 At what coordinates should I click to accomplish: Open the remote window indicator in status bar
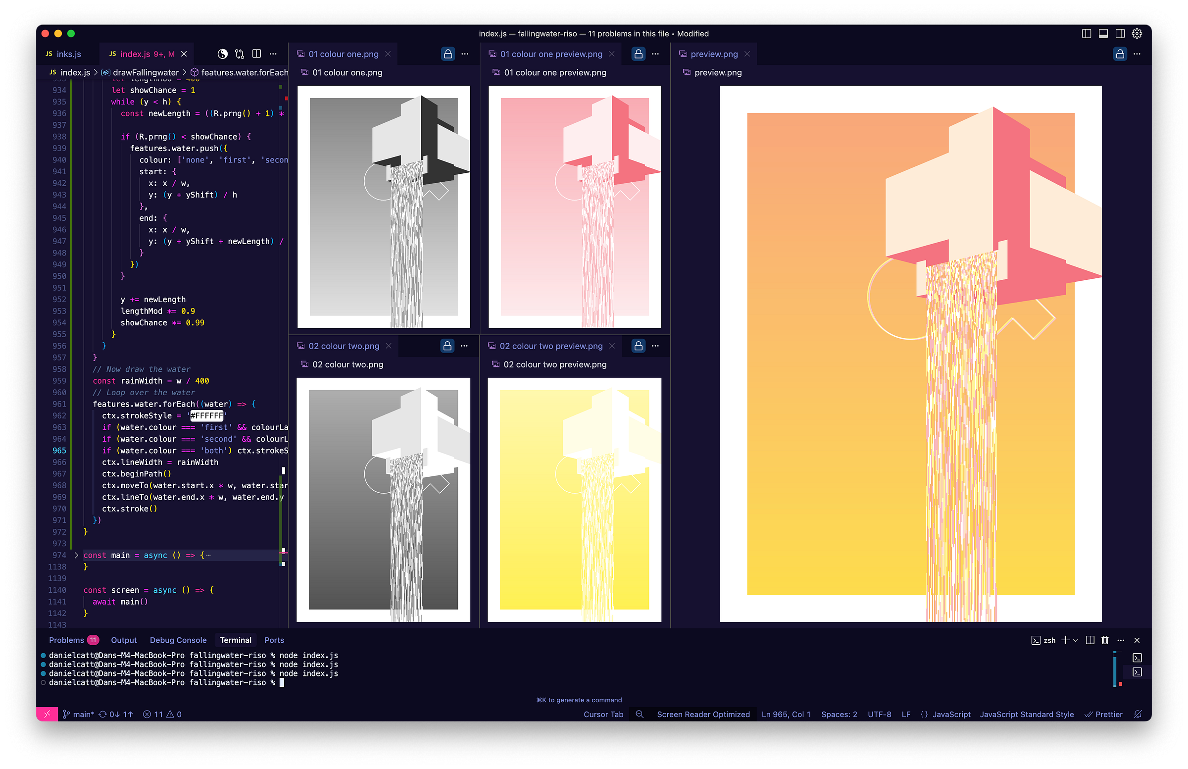[x=47, y=715]
